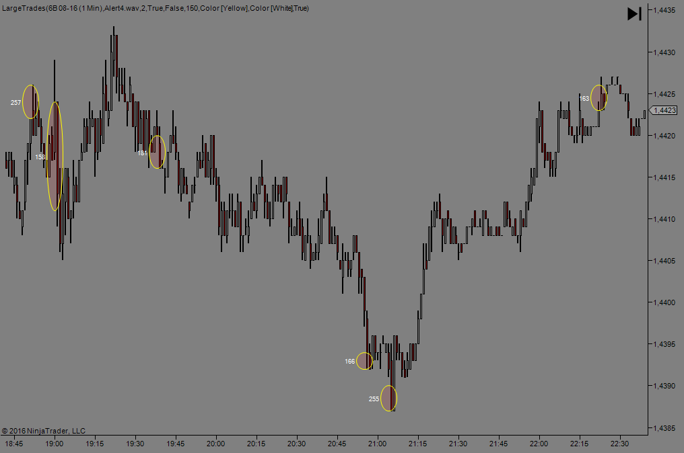Click the 1,4385 price axis label
The width and height of the screenshot is (684, 453).
664,427
